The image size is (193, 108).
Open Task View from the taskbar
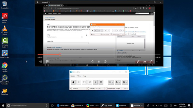(x=52, y=105)
